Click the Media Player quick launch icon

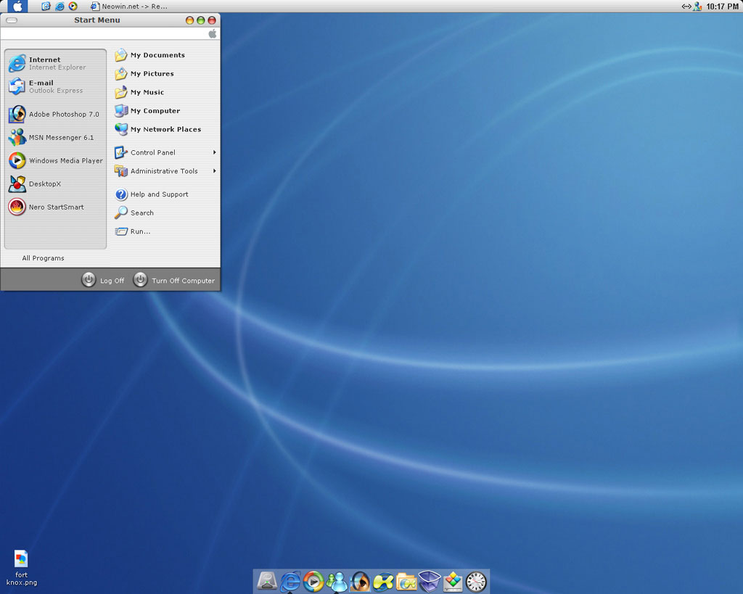coord(73,7)
